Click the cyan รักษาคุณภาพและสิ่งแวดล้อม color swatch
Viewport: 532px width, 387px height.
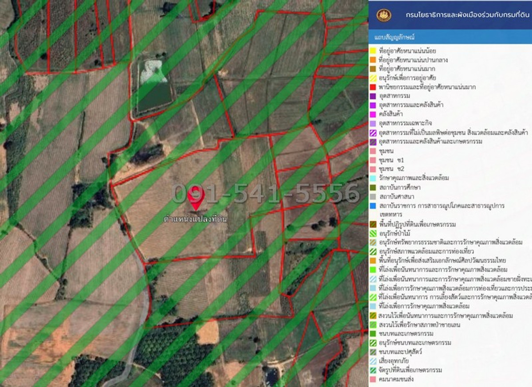(374, 176)
